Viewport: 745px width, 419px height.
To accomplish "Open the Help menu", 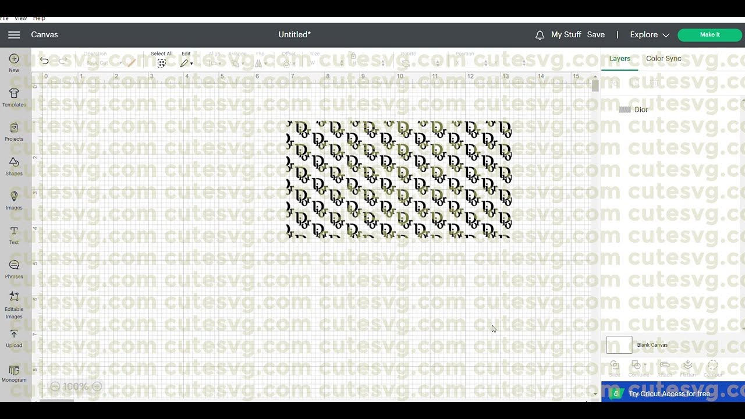I will [39, 19].
